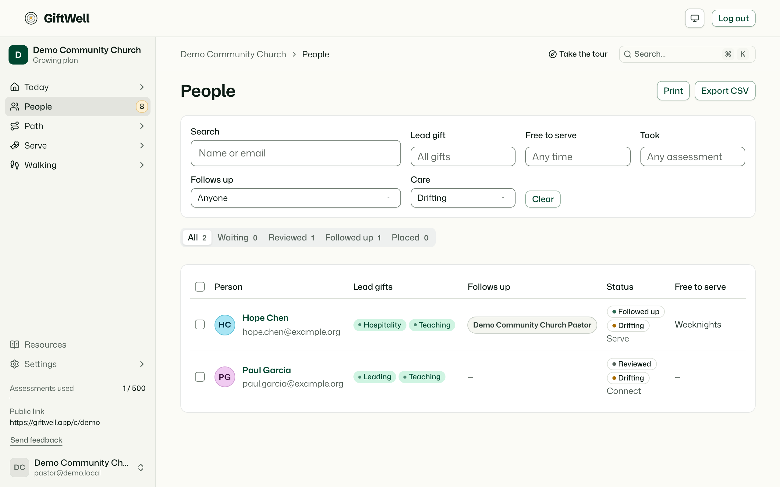
Task: Click the Log out button
Action: [733, 18]
